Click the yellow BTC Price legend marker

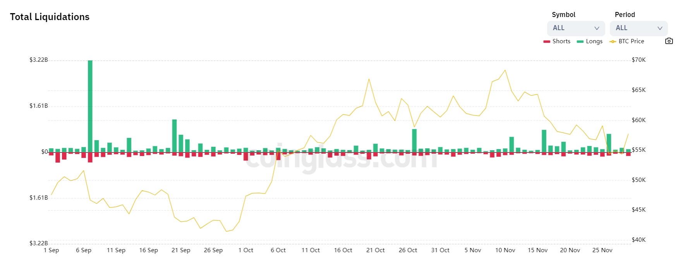point(613,42)
